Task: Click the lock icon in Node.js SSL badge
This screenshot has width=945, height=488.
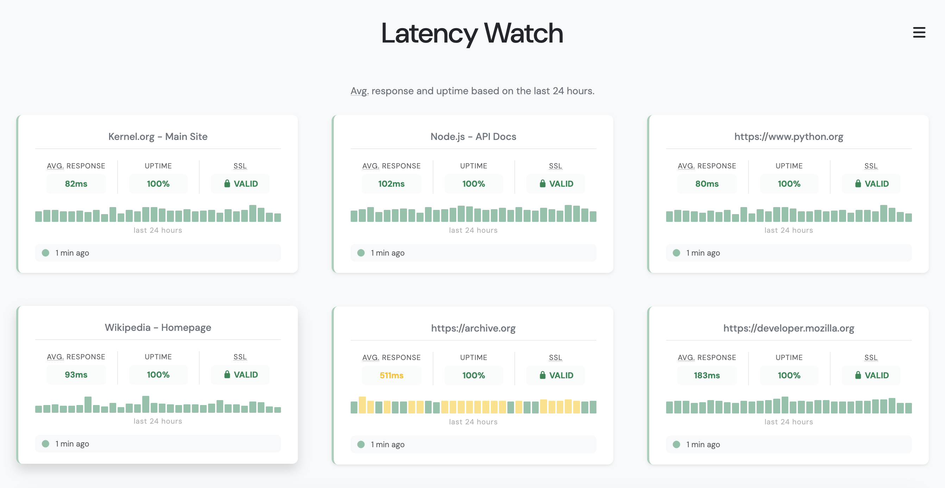Action: pos(543,184)
